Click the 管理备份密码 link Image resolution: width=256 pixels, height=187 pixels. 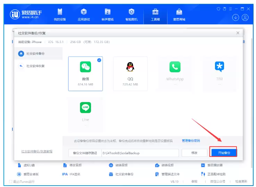tap(191, 141)
